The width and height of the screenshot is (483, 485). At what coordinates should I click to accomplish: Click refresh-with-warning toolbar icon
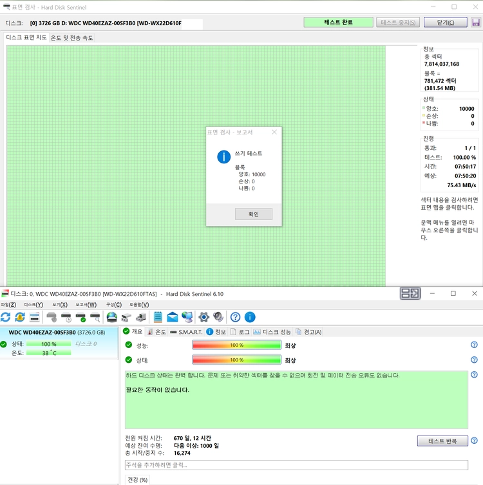pos(20,317)
